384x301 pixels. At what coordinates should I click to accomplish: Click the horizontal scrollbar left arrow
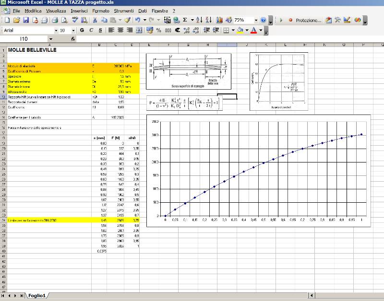(312, 295)
